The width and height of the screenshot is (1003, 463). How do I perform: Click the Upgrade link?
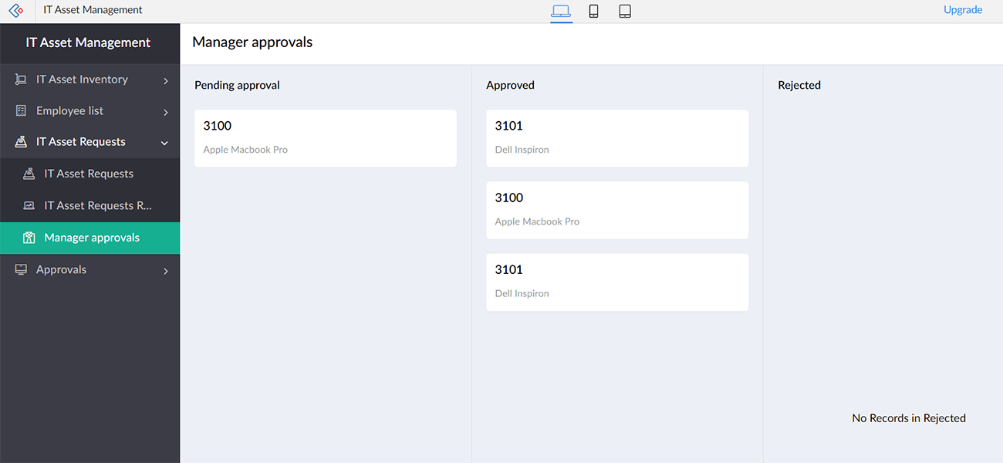pos(963,9)
